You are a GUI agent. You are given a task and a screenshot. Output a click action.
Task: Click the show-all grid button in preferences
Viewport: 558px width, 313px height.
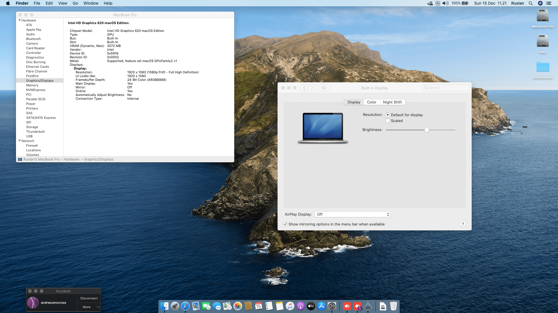tap(324, 88)
